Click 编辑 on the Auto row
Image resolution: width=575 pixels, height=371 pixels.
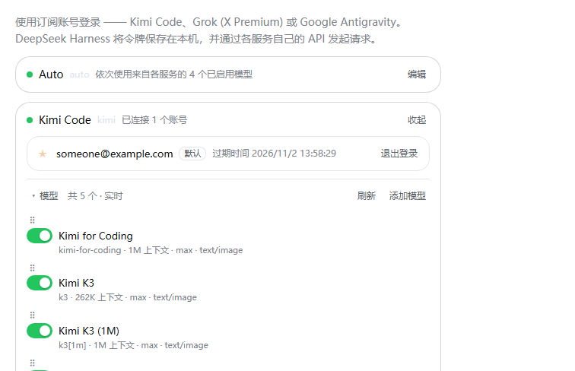417,75
